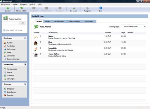
Task: Switch to the Lieferantenlisten tab
Action: [74, 21]
